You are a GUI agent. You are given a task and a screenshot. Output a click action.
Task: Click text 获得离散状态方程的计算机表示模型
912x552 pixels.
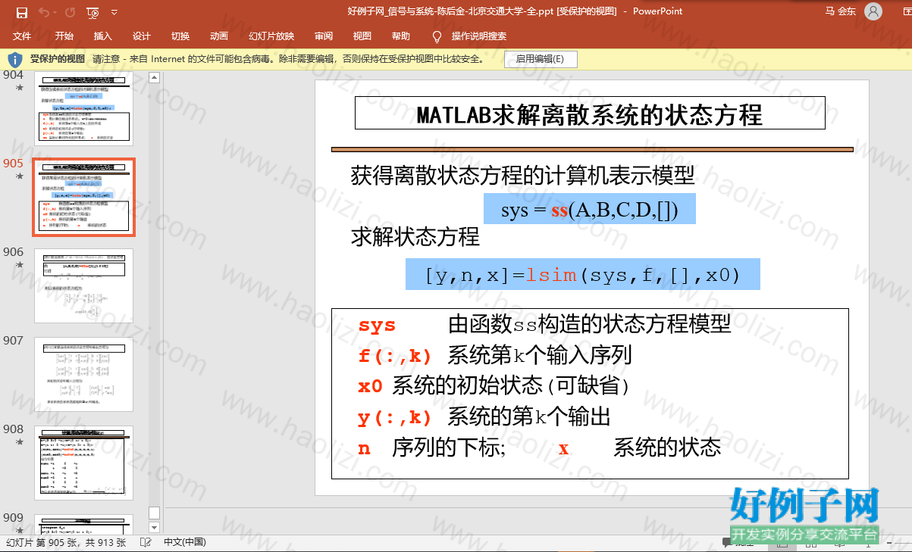522,176
